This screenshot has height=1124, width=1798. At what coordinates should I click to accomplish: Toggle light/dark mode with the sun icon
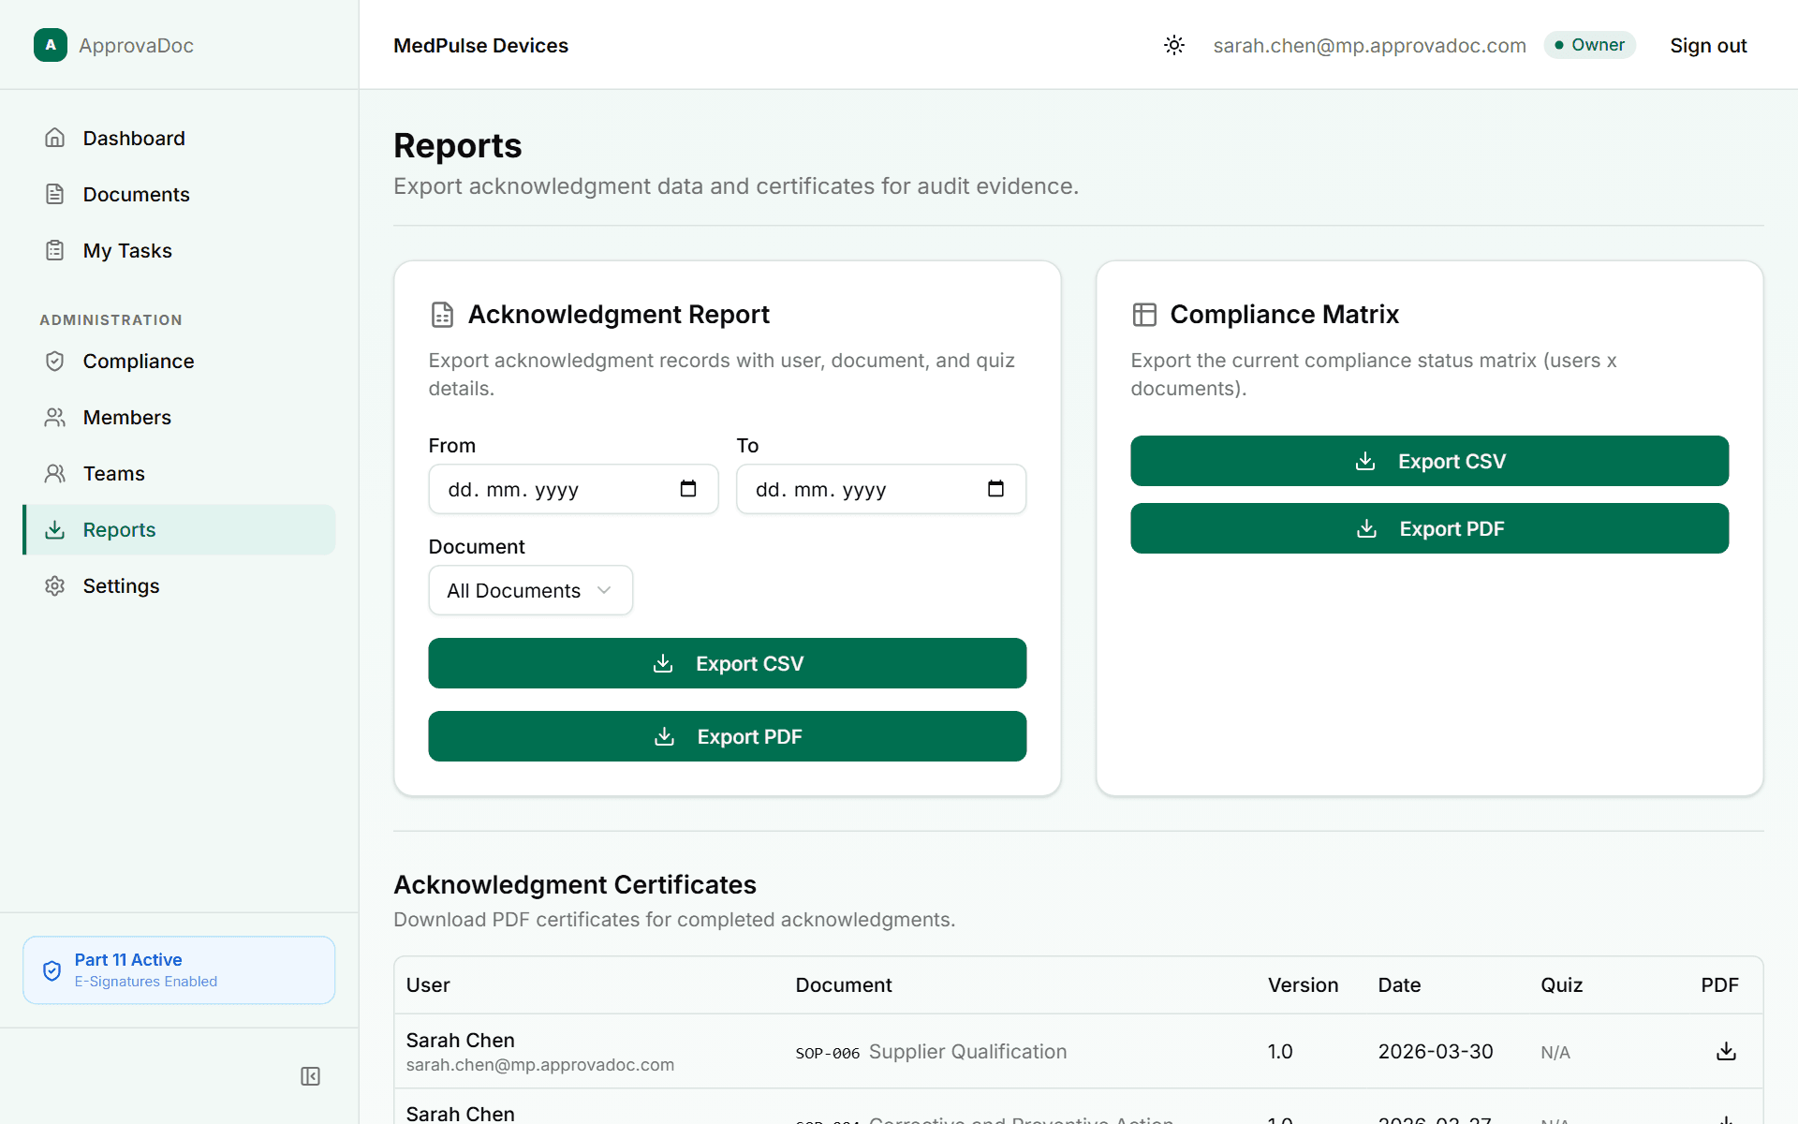[1174, 45]
